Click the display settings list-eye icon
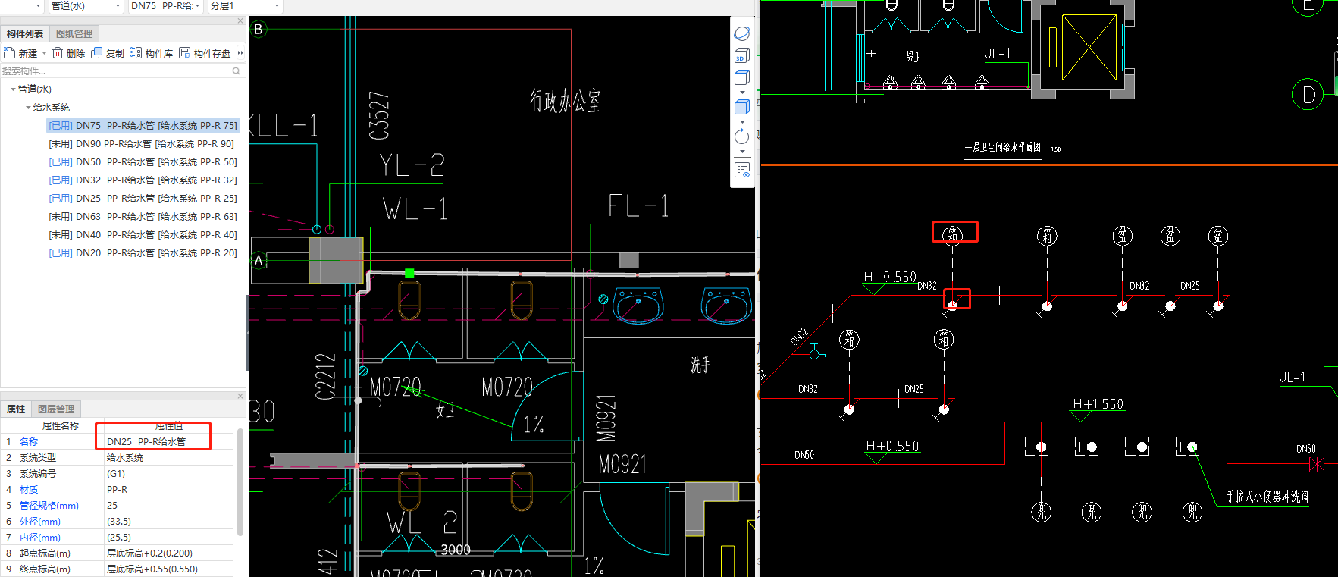Image resolution: width=1338 pixels, height=577 pixels. (x=742, y=170)
